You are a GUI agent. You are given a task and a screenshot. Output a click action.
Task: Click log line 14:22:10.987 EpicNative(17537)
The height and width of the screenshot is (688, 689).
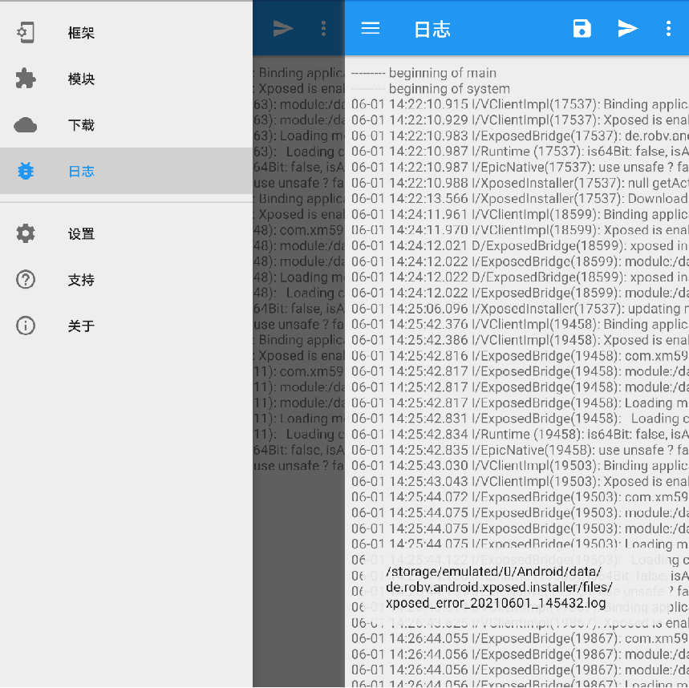pyautogui.click(x=520, y=168)
